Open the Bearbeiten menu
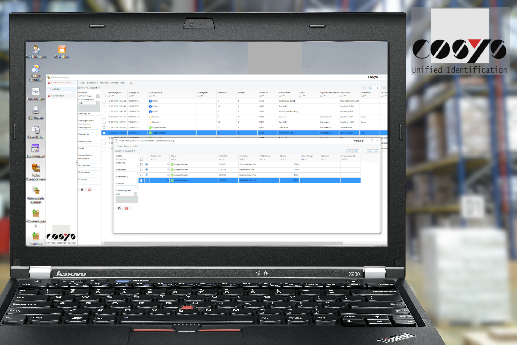Image resolution: width=517 pixels, height=345 pixels. [92, 83]
